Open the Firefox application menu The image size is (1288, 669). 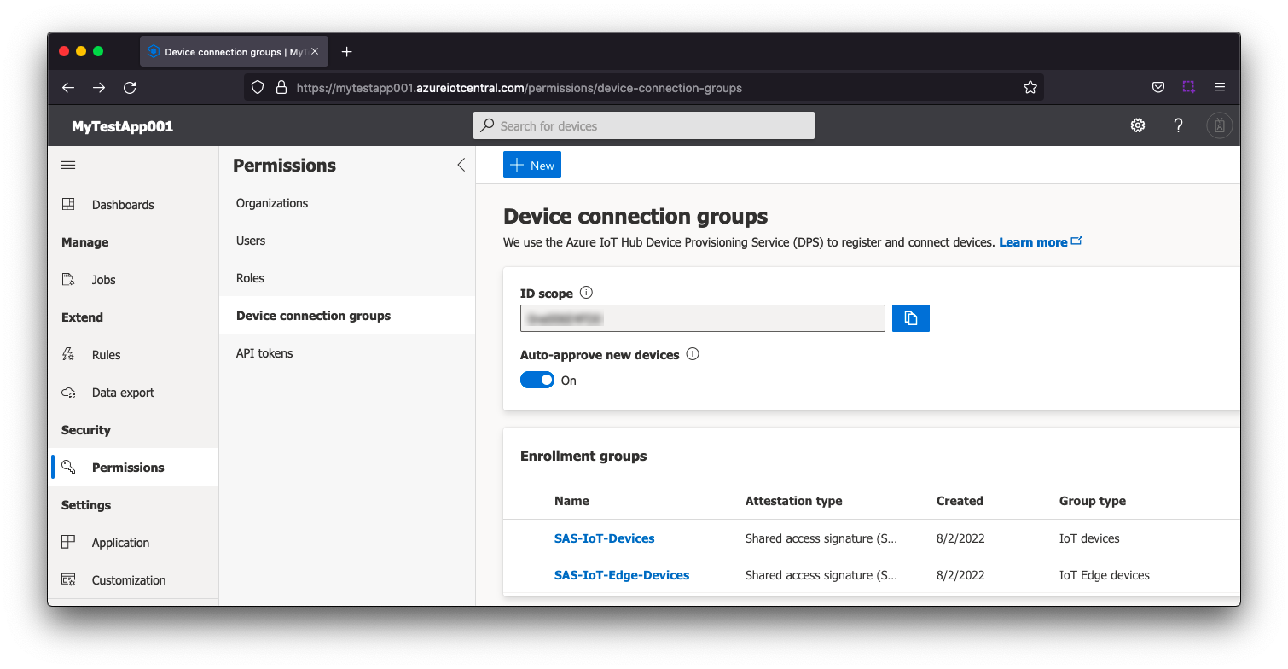[x=1220, y=88]
